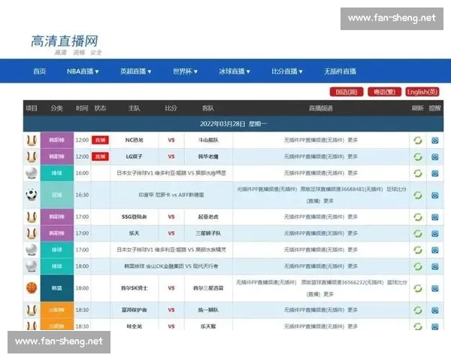Click the team name 斗山熊队

tap(208, 140)
